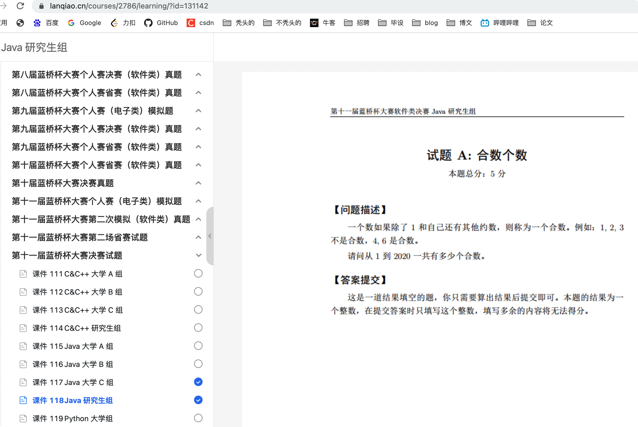Open the 力扣 LeetCode bookmark icon
This screenshot has width=638, height=427.
tap(114, 23)
